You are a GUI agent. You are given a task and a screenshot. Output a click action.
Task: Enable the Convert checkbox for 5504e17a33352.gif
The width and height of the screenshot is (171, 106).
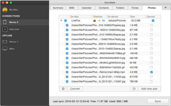coord(152,67)
